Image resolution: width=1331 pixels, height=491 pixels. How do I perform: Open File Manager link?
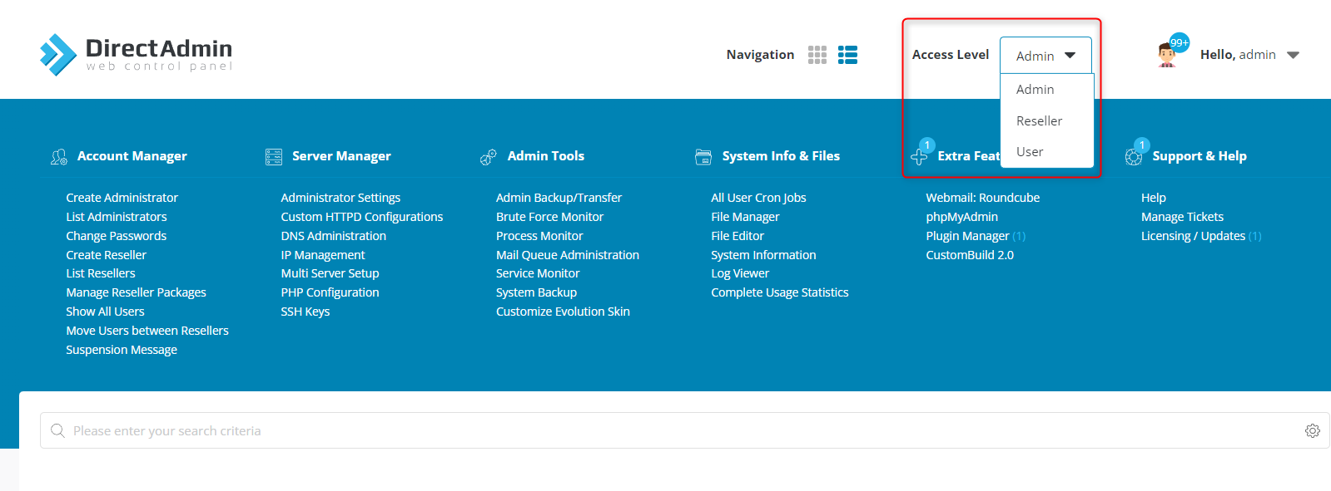[x=745, y=217]
